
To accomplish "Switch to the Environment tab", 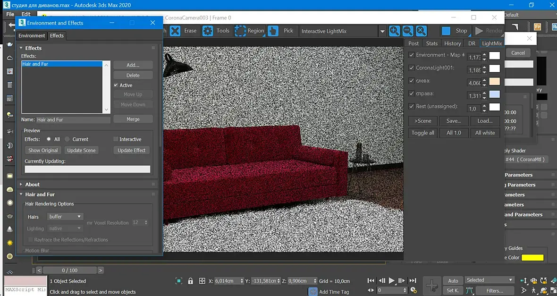I will [32, 35].
